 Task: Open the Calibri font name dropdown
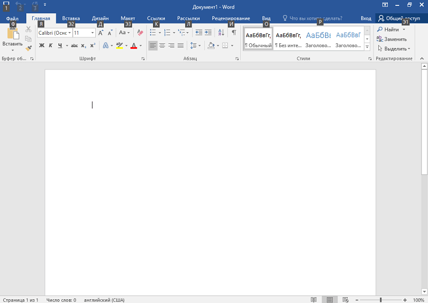pyautogui.click(x=70, y=33)
